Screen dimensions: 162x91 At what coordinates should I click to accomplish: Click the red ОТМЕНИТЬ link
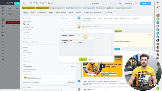point(91,59)
